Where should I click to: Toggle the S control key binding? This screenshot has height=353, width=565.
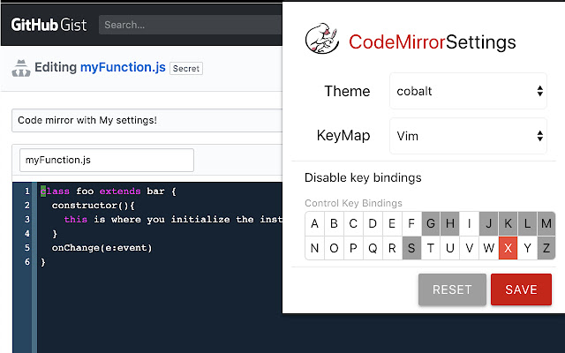pos(411,248)
